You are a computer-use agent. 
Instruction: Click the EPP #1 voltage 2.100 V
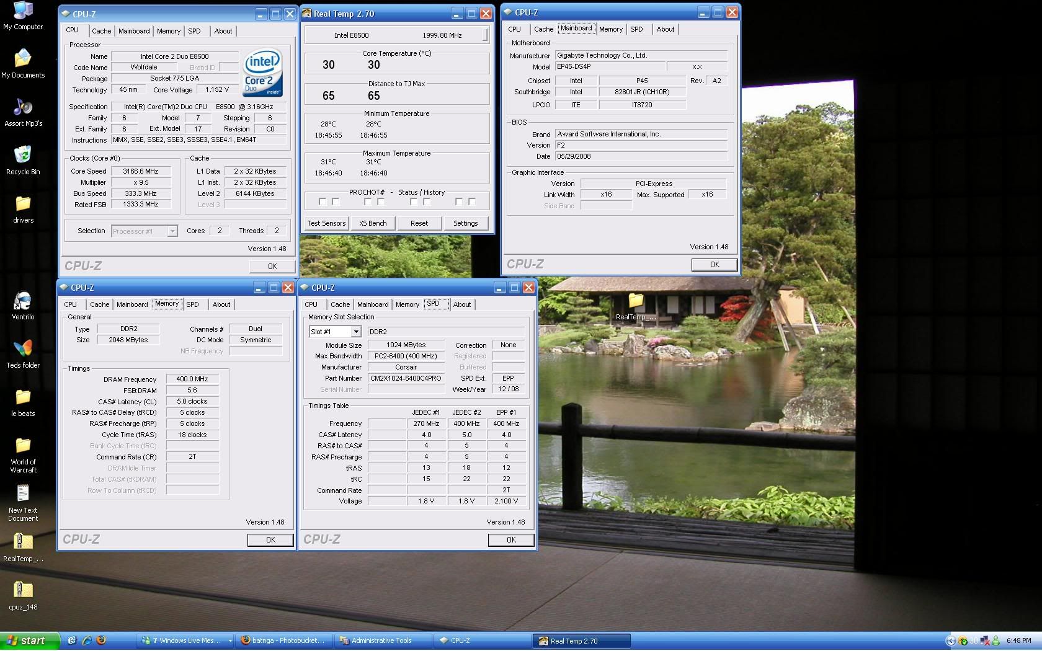(x=506, y=501)
